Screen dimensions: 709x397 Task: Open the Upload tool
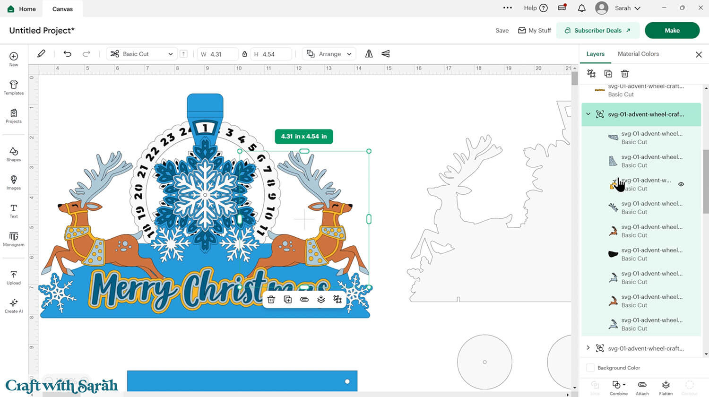pos(14,277)
